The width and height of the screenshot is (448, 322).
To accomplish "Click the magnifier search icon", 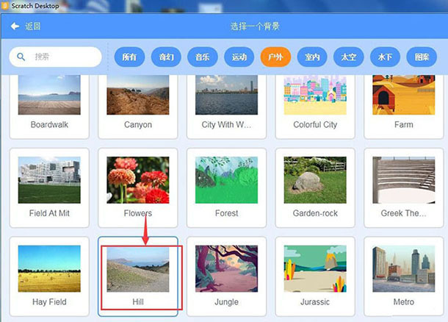I will coord(21,57).
